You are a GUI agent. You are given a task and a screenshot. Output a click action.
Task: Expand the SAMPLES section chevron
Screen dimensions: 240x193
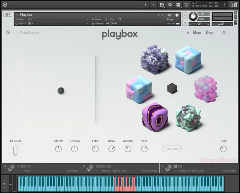point(85,172)
